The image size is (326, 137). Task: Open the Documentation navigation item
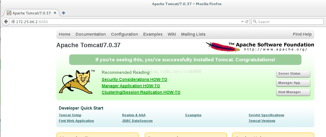(91, 34)
